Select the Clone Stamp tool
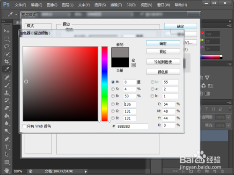Image resolution: width=234 pixels, height=175 pixels. [7, 93]
